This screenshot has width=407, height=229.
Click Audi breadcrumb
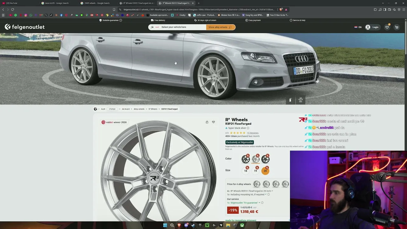tap(103, 109)
